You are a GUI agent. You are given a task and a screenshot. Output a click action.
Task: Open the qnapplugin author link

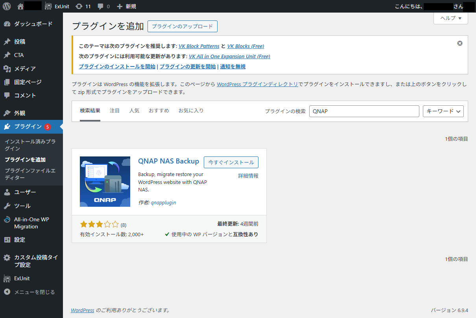pos(163,203)
